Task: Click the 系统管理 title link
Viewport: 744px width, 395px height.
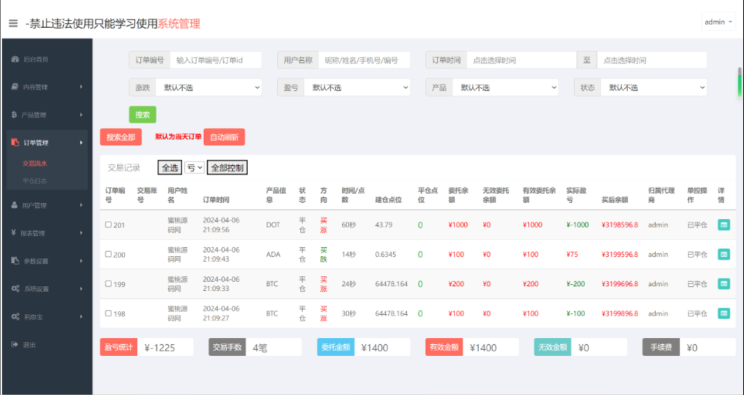Action: tap(179, 24)
